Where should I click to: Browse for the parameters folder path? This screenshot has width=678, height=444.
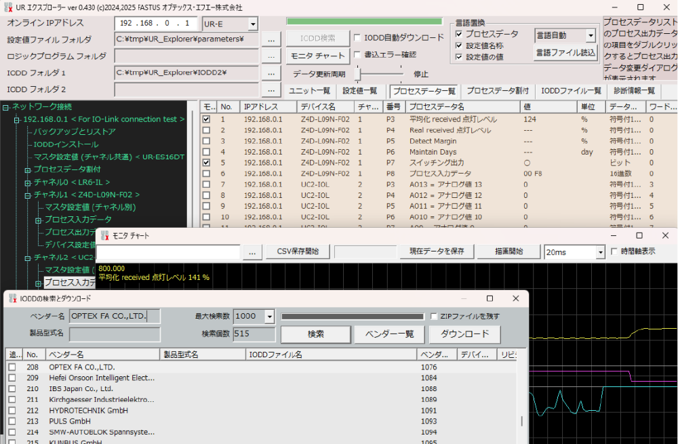tap(271, 39)
